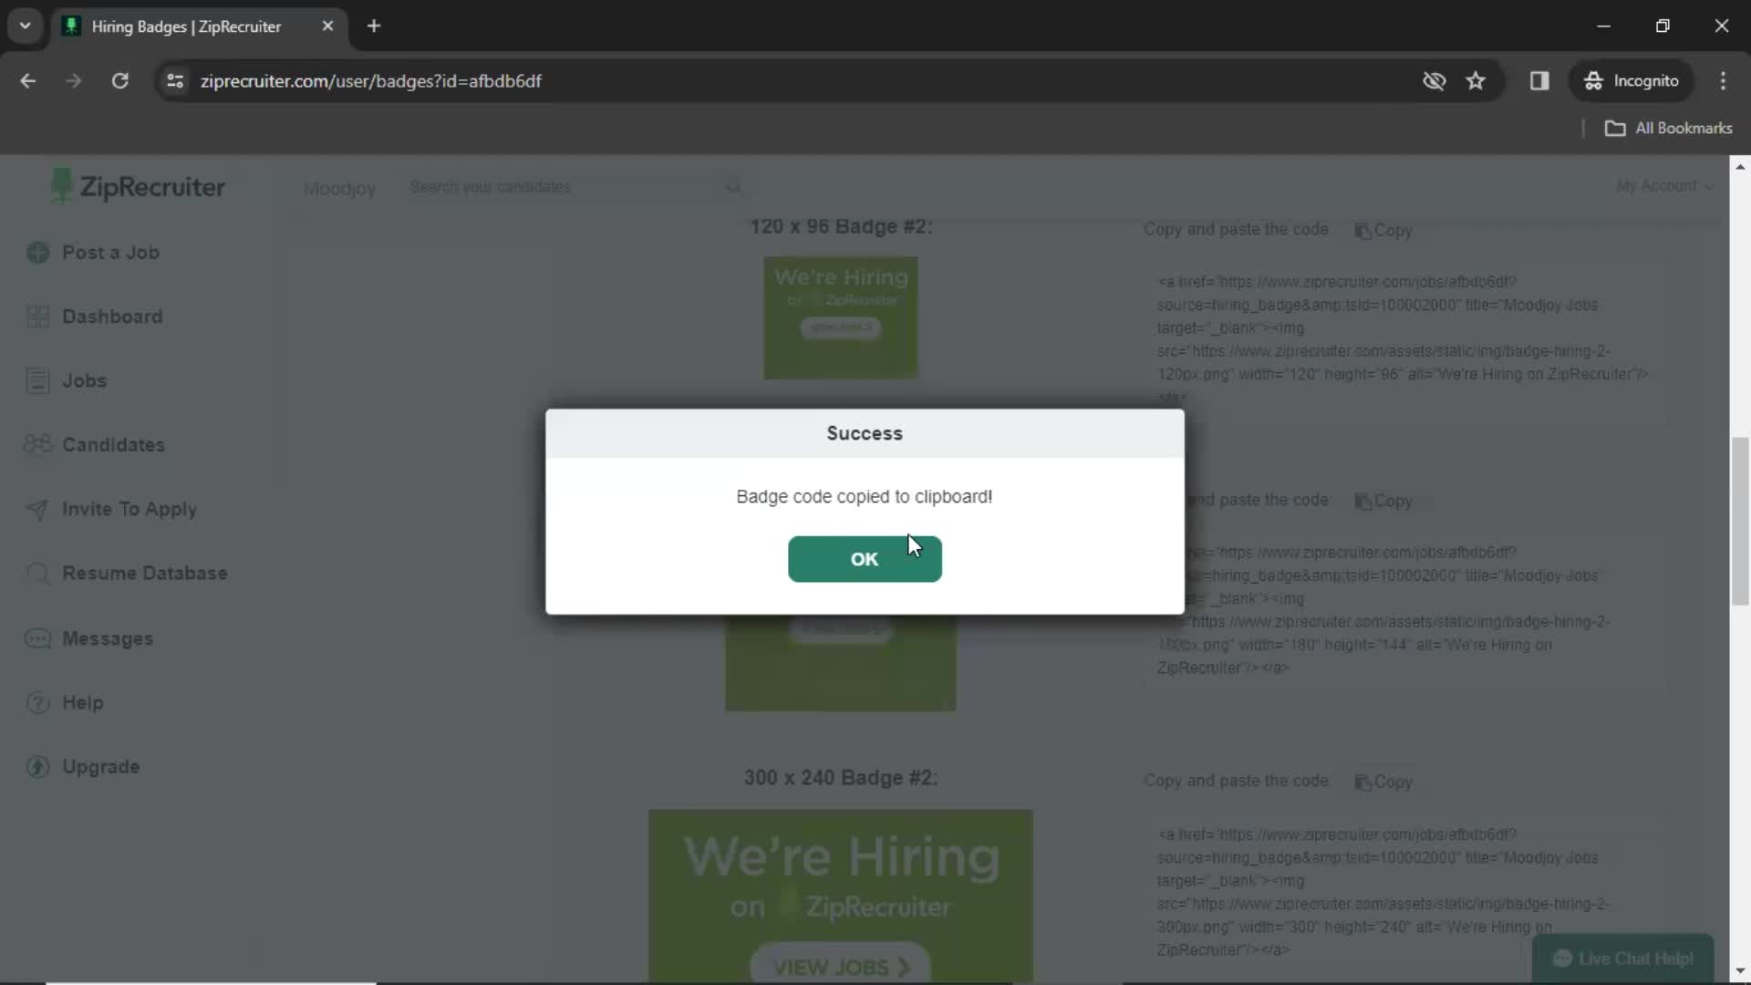Bookmark this page with the star icon

click(x=1476, y=81)
